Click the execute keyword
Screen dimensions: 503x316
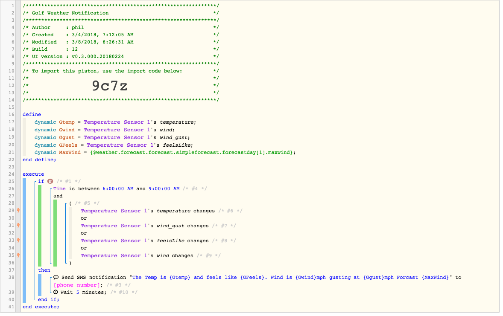(33, 174)
